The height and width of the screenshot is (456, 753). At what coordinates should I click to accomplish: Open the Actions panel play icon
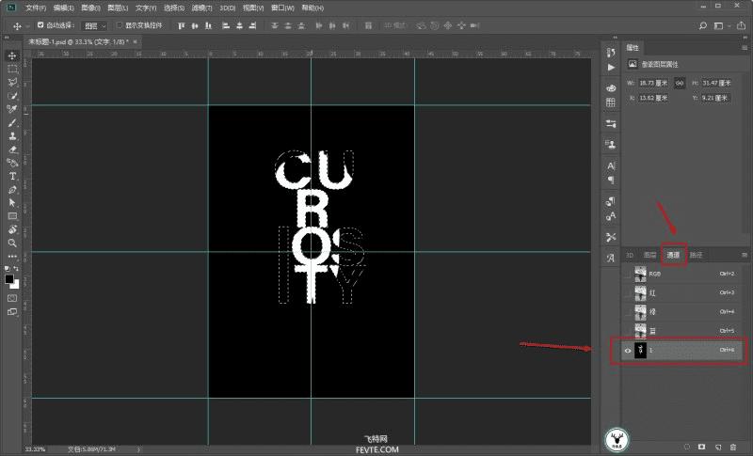tap(611, 68)
